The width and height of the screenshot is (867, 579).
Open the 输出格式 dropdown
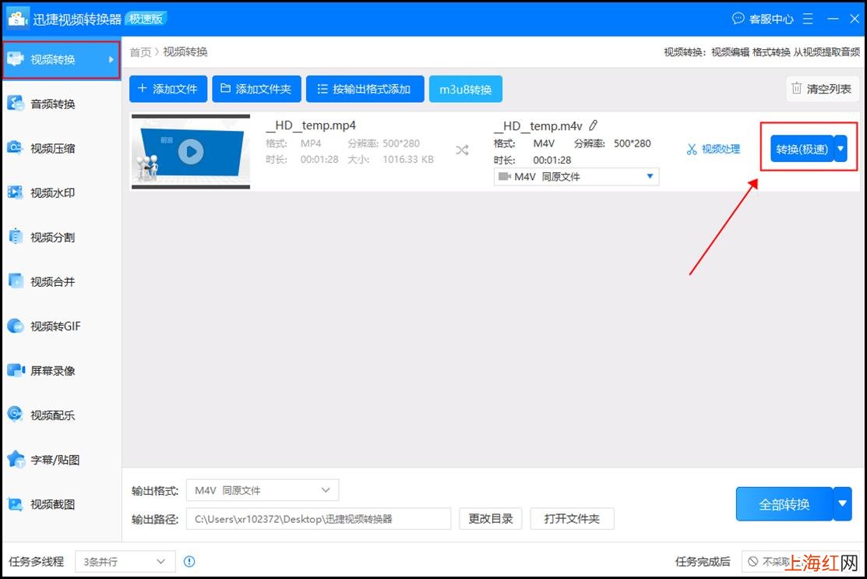coord(263,490)
